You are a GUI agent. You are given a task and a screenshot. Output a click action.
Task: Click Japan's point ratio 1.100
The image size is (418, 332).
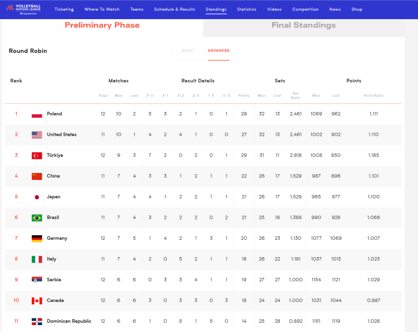point(373,197)
